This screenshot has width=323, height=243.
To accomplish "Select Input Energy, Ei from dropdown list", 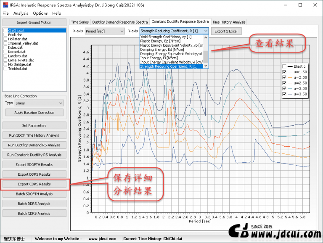I will tap(159, 58).
